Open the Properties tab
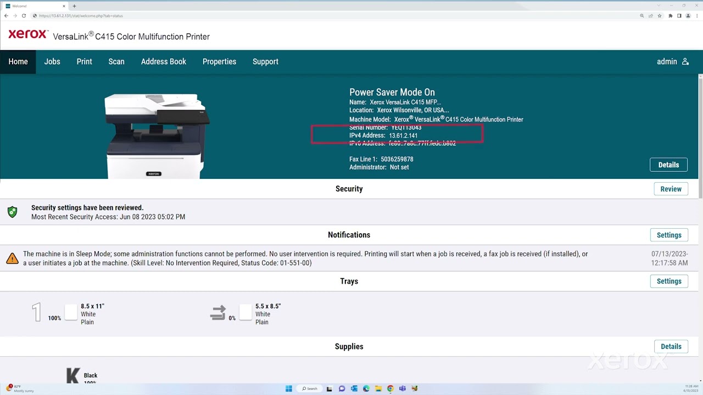The width and height of the screenshot is (703, 395). pyautogui.click(x=219, y=61)
